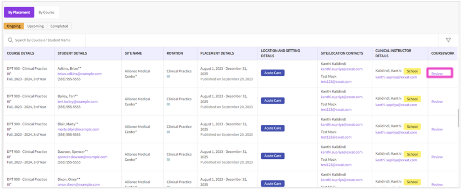
Task: Click brian.adkins@example.com email link
Action: pyautogui.click(x=79, y=74)
